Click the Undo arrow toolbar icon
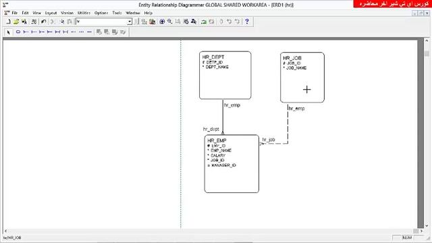Image resolution: width=432 pixels, height=243 pixels. (x=43, y=22)
